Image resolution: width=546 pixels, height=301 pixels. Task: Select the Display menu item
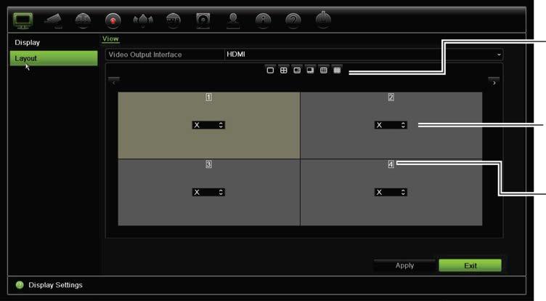[27, 43]
